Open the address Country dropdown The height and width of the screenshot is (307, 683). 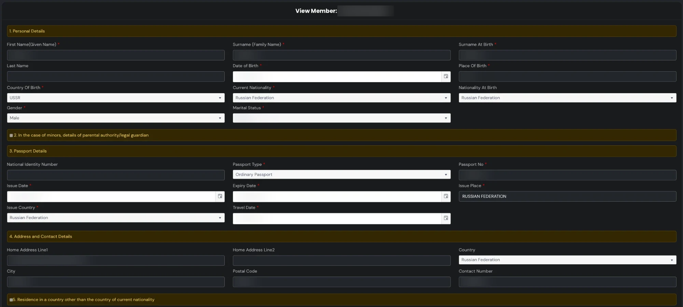[x=567, y=260]
